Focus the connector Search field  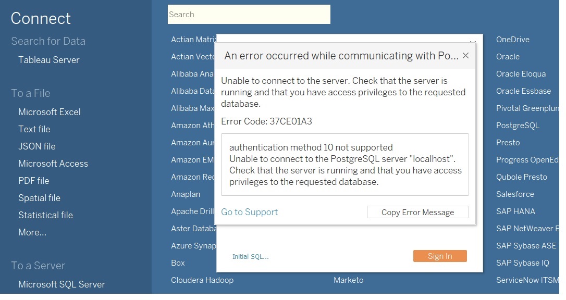[249, 15]
